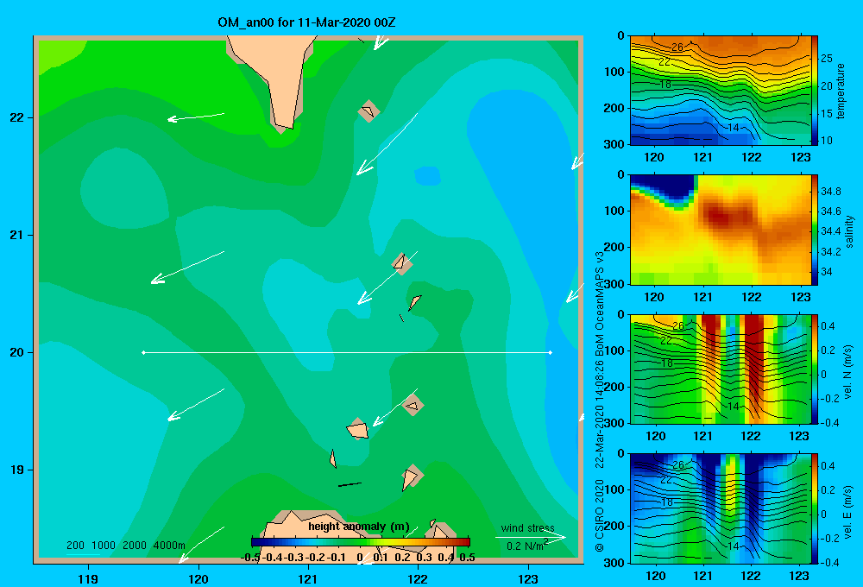Open the northward velocity section panel
863x587 pixels.
[x=721, y=369]
